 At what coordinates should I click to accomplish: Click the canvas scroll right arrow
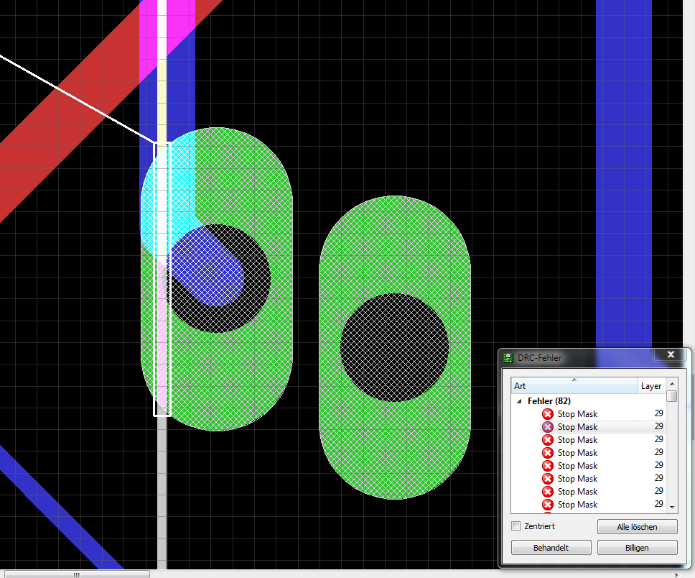[677, 574]
